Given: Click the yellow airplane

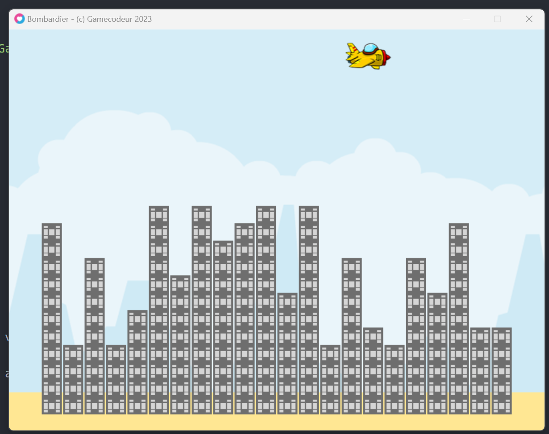Looking at the screenshot, I should point(368,57).
